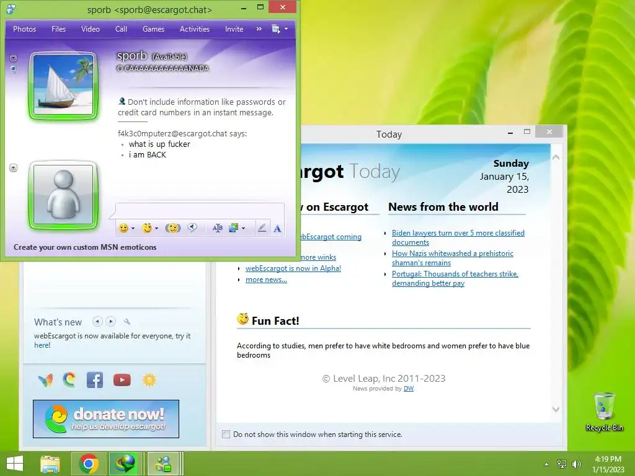Open the options arrow beside sporb's display picture
The image size is (635, 476).
pyautogui.click(x=14, y=58)
